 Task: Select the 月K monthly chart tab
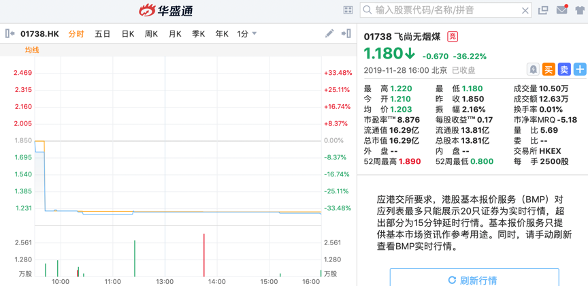tap(175, 33)
